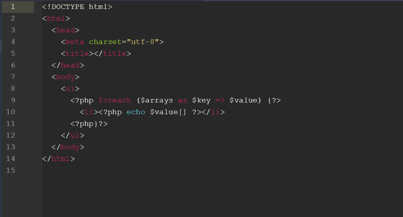
Task: Place cursor in the DOCTYPE html declaration
Action: (x=77, y=7)
